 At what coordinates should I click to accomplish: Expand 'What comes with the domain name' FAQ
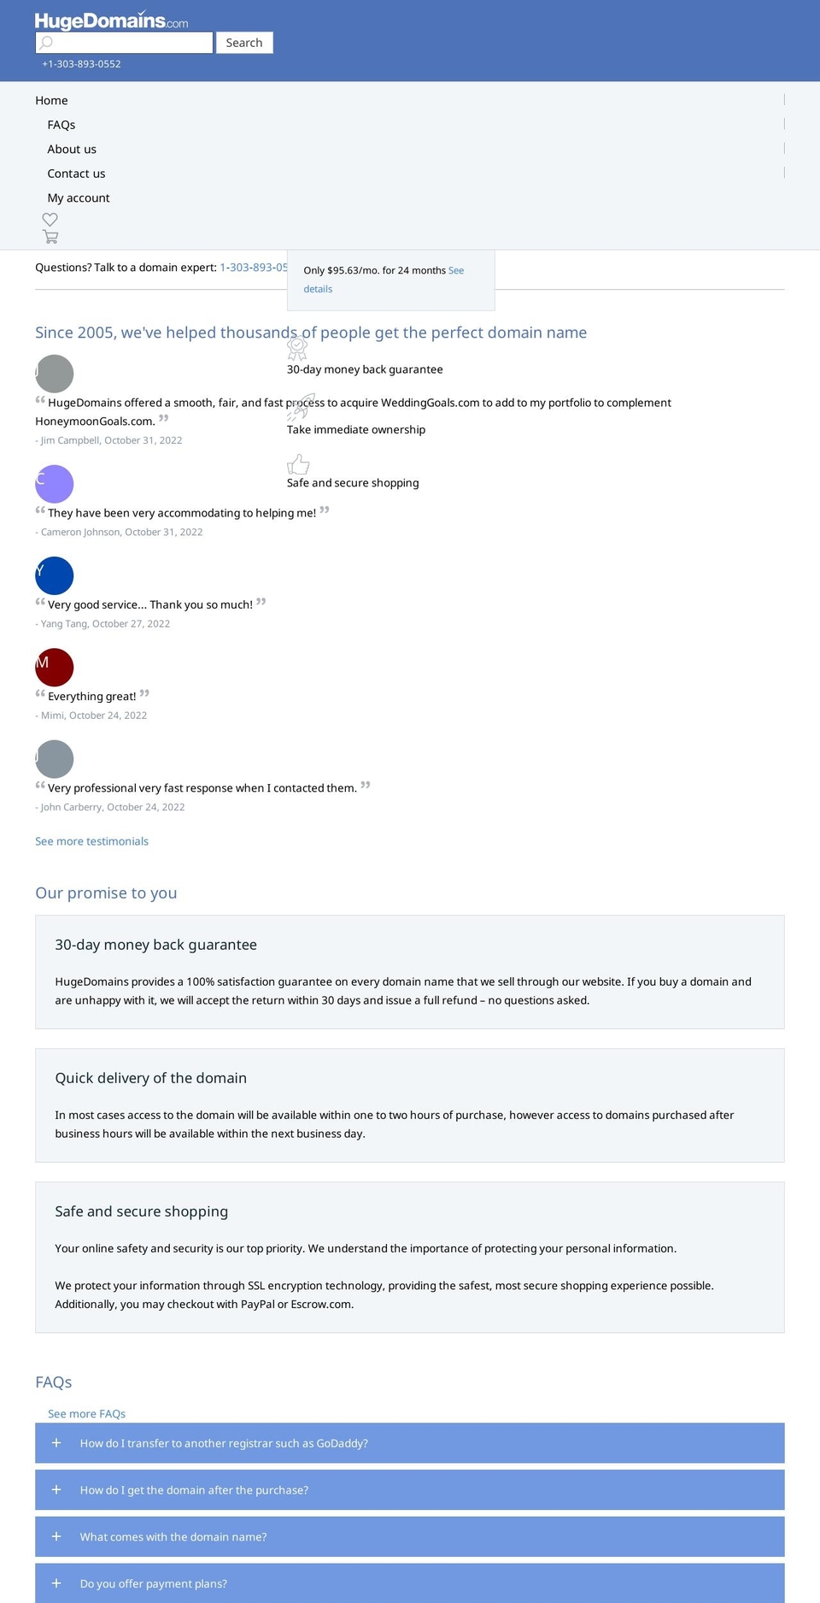(410, 1537)
